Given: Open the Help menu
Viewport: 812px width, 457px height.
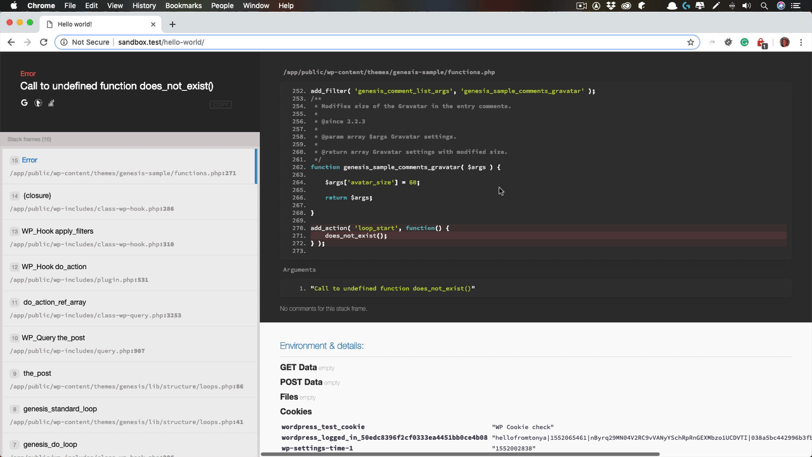Looking at the screenshot, I should 286,6.
